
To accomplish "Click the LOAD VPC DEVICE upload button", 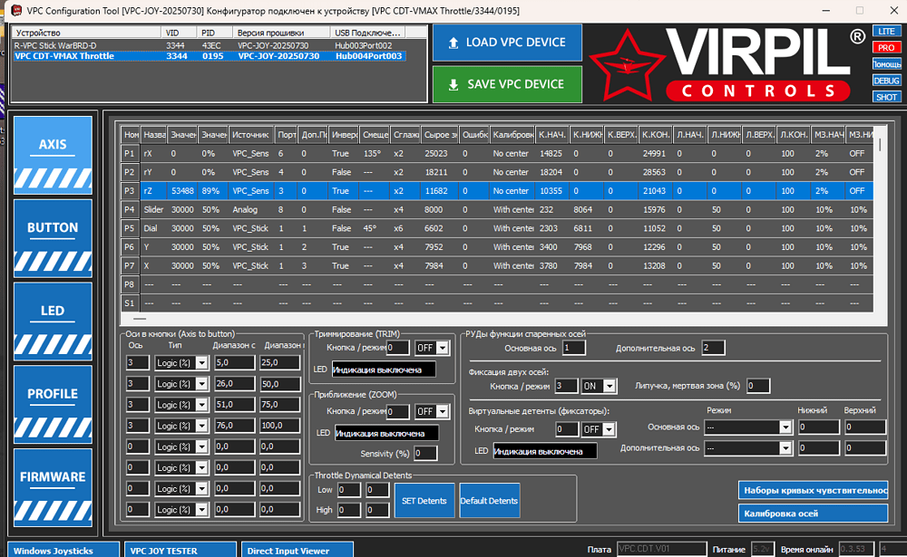I will pyautogui.click(x=507, y=43).
